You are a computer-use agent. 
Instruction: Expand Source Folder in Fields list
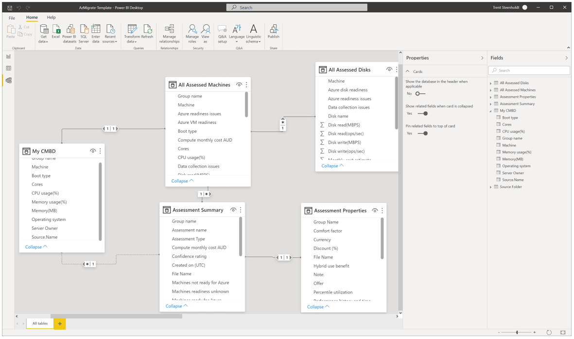tap(491, 187)
